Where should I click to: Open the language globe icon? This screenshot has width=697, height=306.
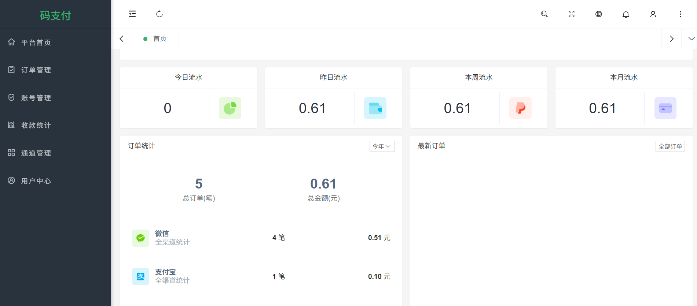tap(598, 14)
